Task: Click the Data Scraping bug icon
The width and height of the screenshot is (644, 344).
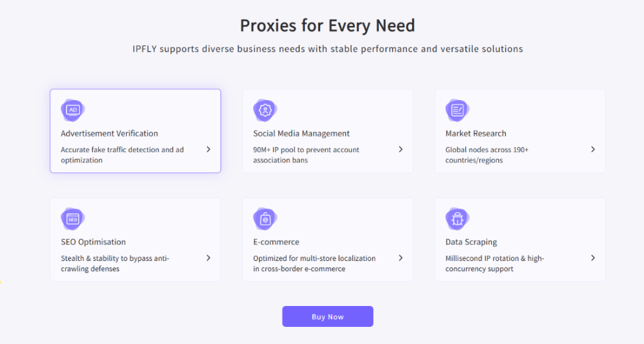Action: [x=457, y=219]
